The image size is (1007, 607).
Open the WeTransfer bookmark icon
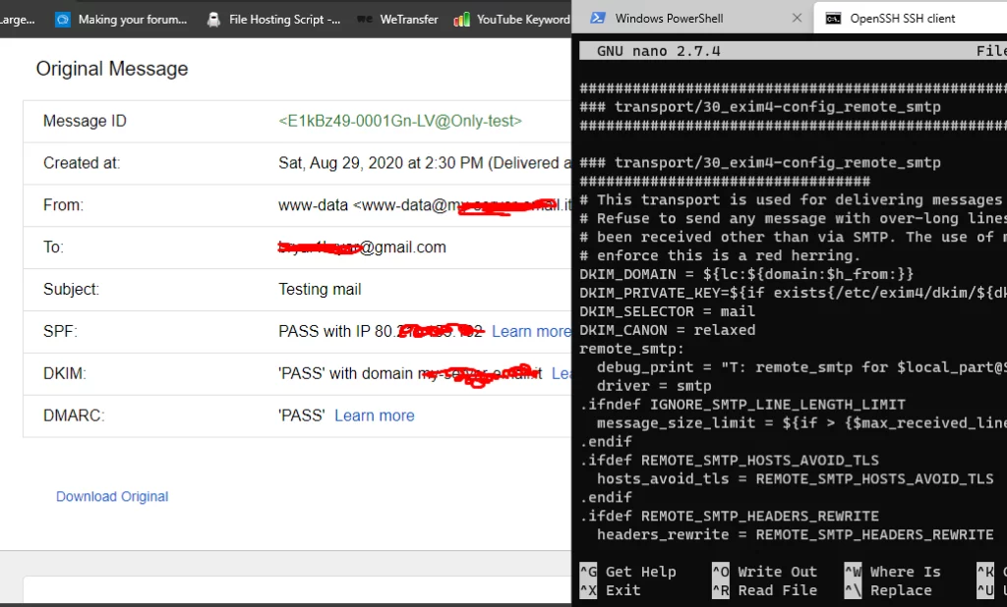(x=364, y=20)
